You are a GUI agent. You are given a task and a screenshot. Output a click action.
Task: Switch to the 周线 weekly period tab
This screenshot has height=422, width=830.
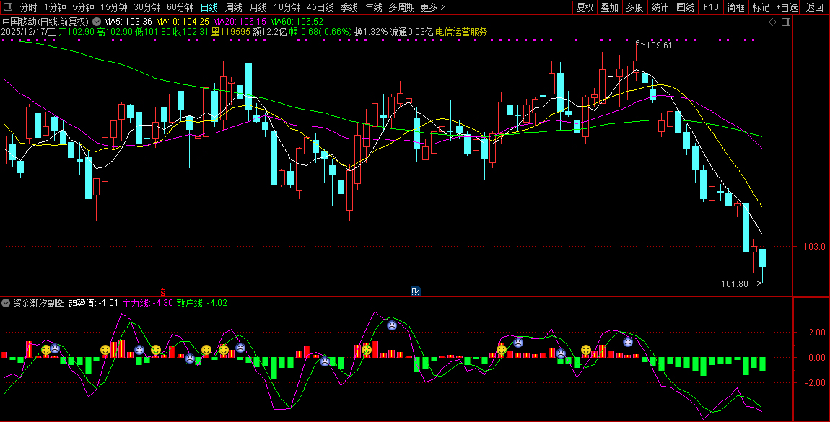click(x=234, y=7)
